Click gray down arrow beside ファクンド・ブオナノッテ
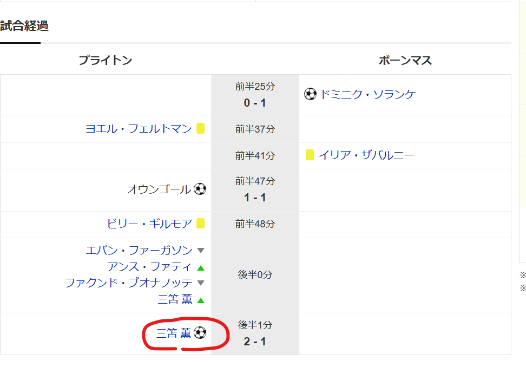Viewport: 526px width, 367px height. pos(201,283)
